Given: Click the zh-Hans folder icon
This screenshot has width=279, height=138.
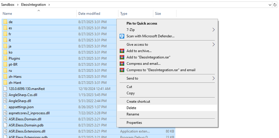Looking at the screenshot, I should pos(5,77).
